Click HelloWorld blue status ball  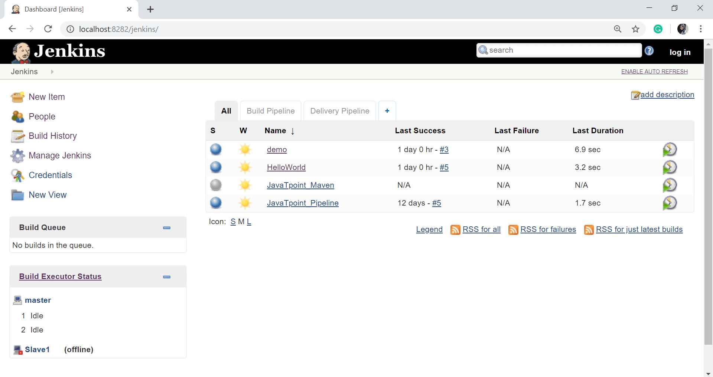(x=216, y=167)
